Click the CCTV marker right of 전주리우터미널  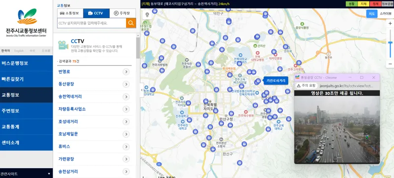coord(188,103)
